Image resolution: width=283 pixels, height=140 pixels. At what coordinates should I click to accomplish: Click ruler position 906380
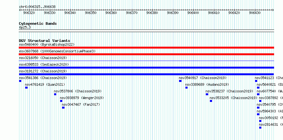click(152, 13)
